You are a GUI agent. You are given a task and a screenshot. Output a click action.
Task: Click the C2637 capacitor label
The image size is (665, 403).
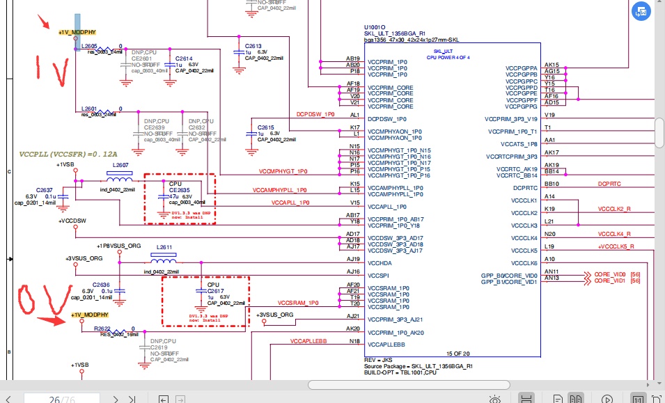point(44,190)
